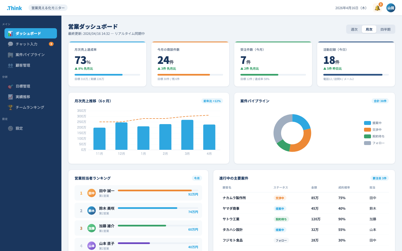Screen dimensions: 402x251
Task: Open the notification bell
Action: click(x=377, y=8)
